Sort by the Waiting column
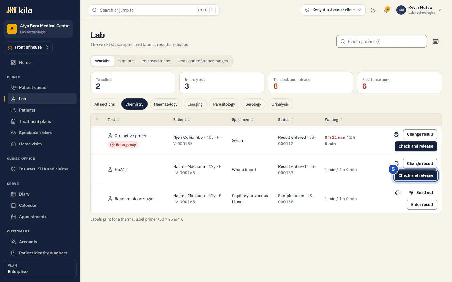 [334, 120]
